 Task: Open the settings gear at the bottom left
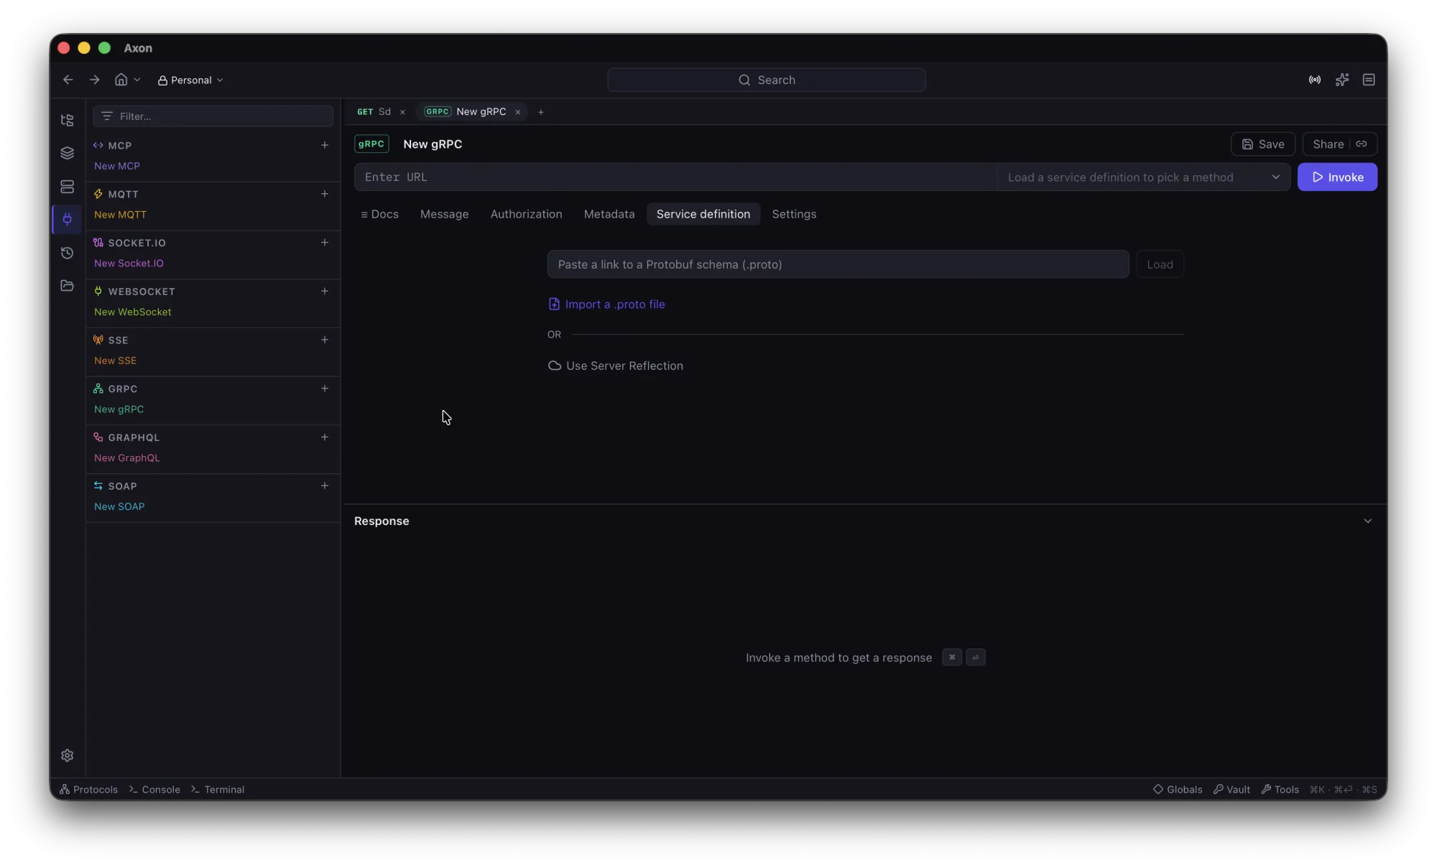click(68, 755)
